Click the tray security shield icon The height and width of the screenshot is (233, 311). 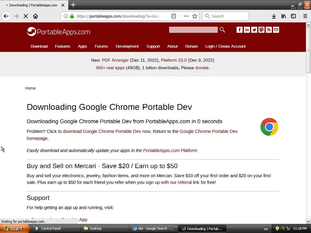point(277,228)
